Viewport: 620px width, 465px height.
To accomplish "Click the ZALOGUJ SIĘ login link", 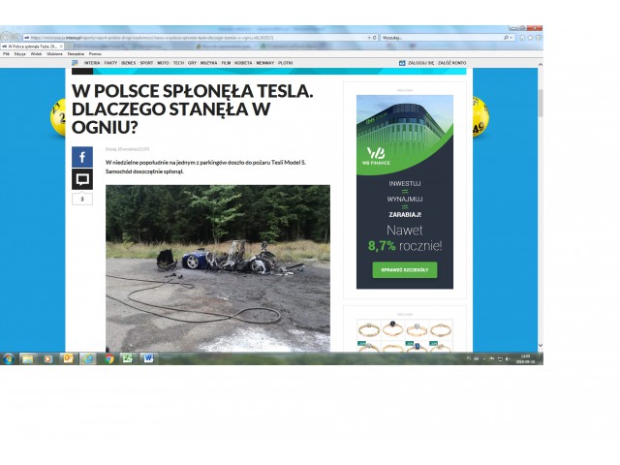I will 418,62.
